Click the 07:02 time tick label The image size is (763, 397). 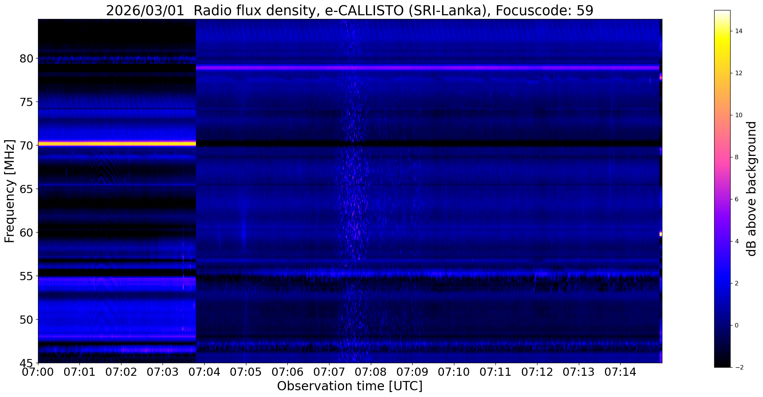[121, 372]
